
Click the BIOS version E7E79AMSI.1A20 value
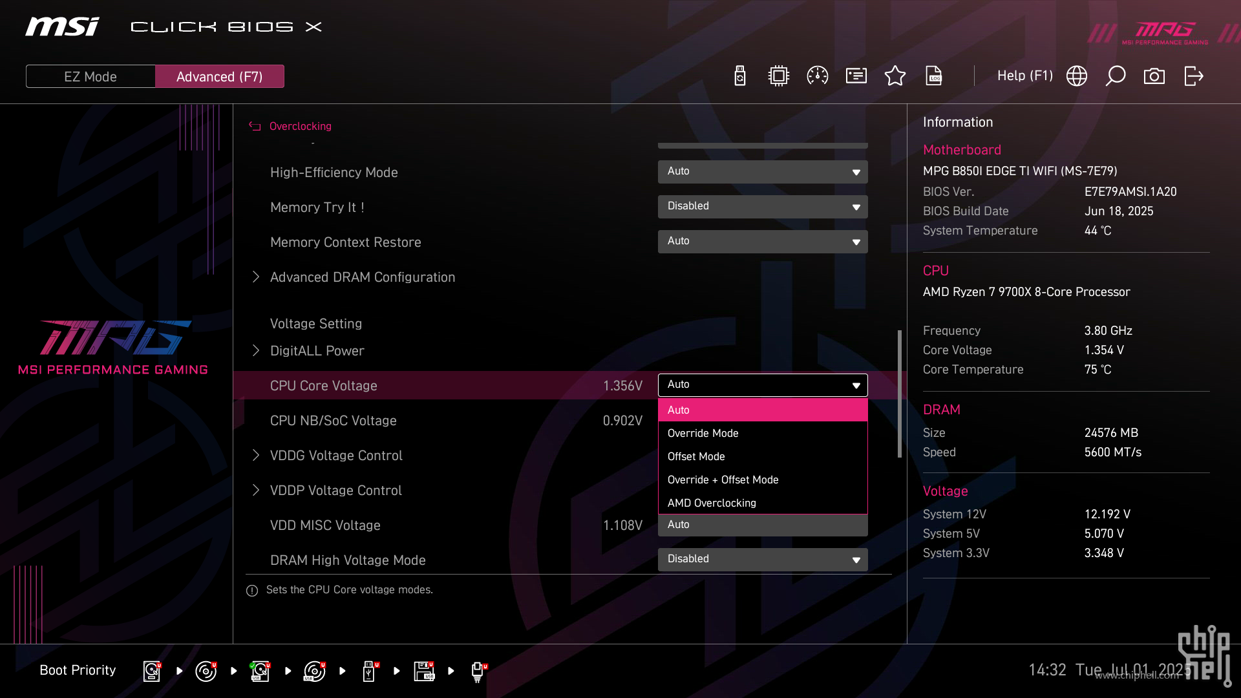1130,192
